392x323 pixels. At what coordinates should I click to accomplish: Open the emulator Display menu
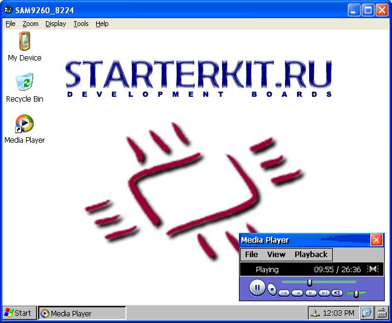56,24
